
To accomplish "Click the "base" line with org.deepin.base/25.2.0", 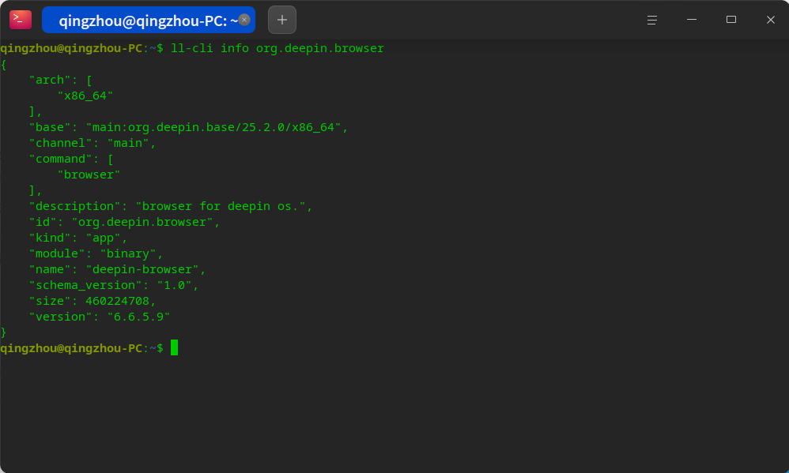I will click(188, 127).
